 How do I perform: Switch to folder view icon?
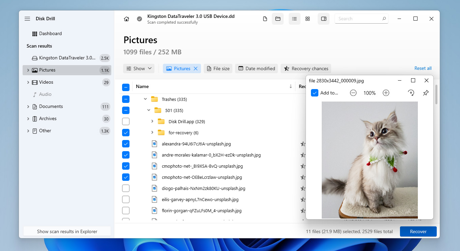pyautogui.click(x=278, y=19)
